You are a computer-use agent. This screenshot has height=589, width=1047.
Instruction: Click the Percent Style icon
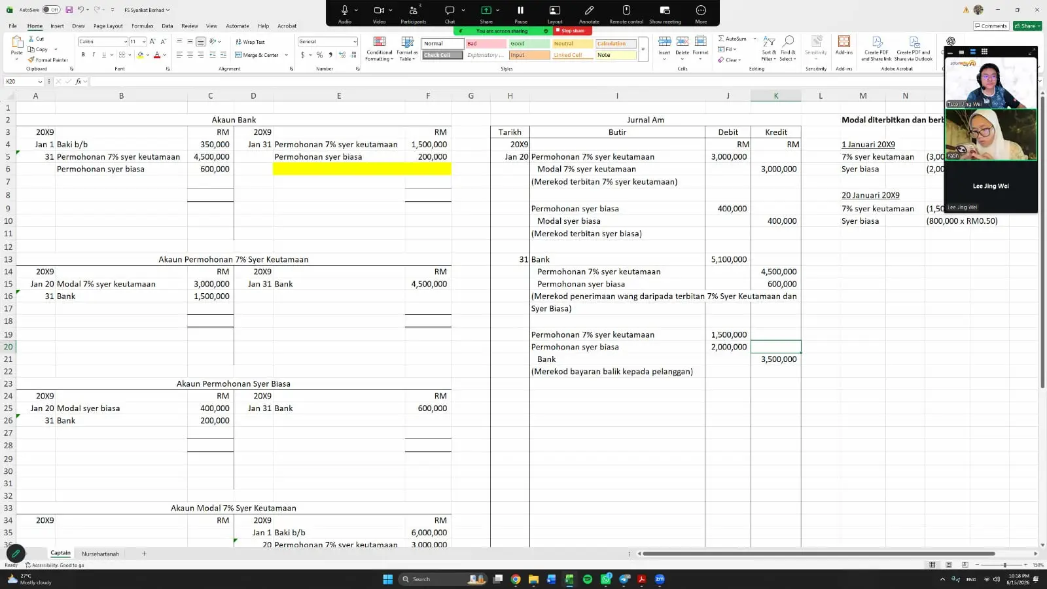click(319, 55)
